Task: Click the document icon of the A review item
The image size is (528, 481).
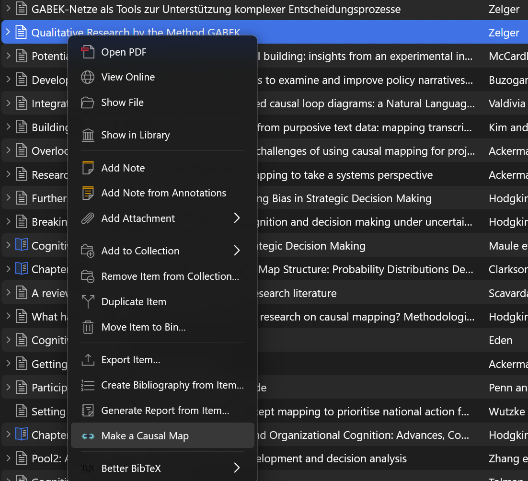Action: click(22, 293)
